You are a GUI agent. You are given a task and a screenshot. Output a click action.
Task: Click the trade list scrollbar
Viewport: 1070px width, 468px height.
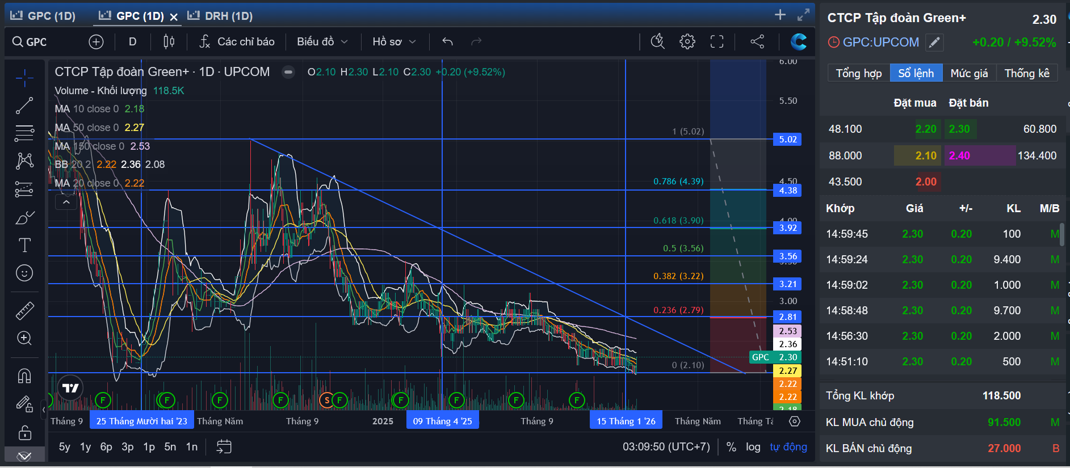[1062, 234]
